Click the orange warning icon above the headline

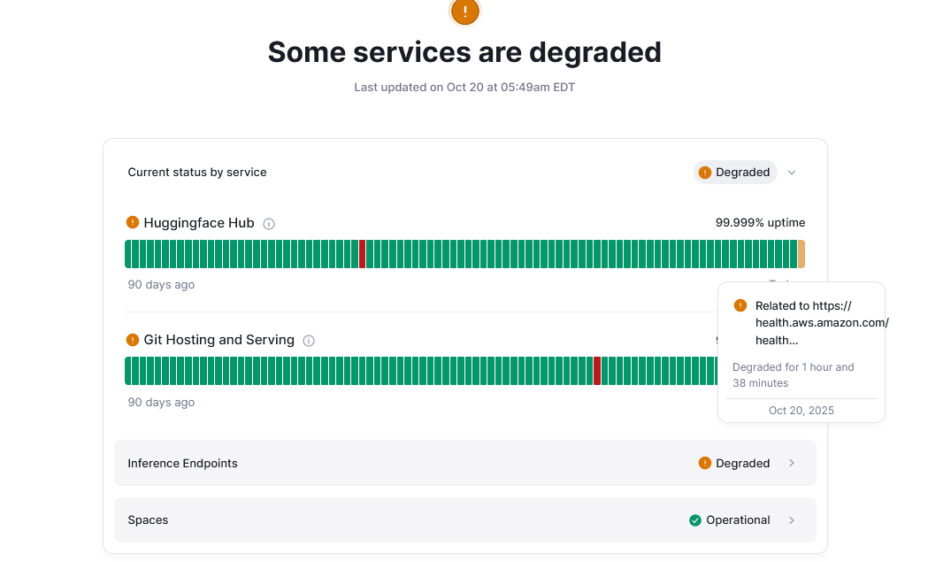click(464, 12)
